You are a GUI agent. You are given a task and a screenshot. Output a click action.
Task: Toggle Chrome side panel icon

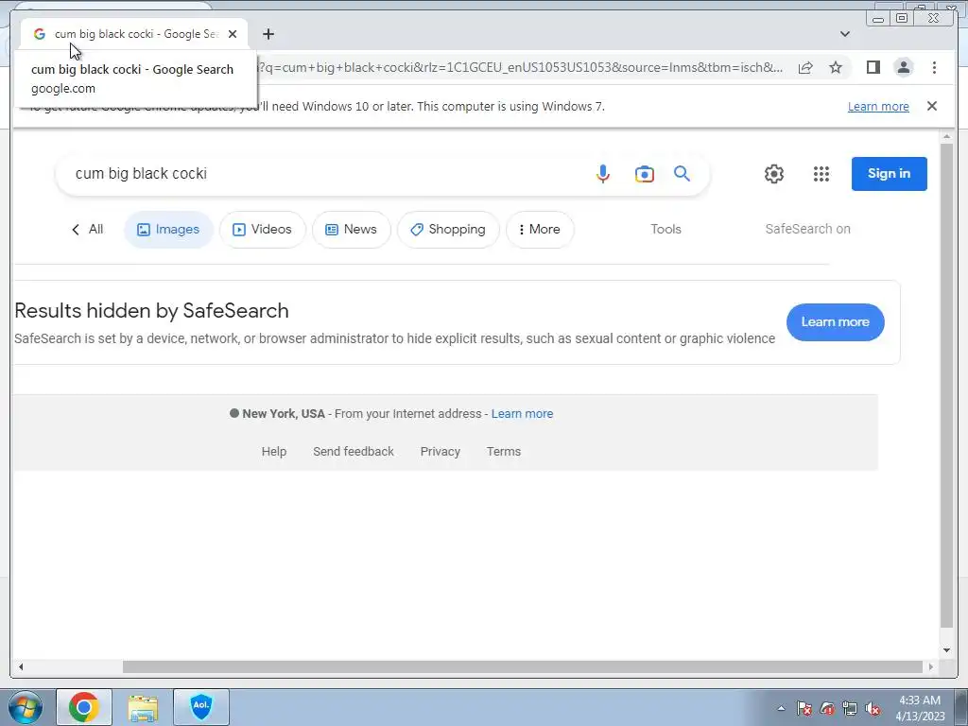tap(873, 67)
